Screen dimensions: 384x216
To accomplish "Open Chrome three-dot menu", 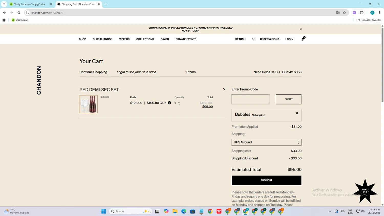I will tap(380, 13).
